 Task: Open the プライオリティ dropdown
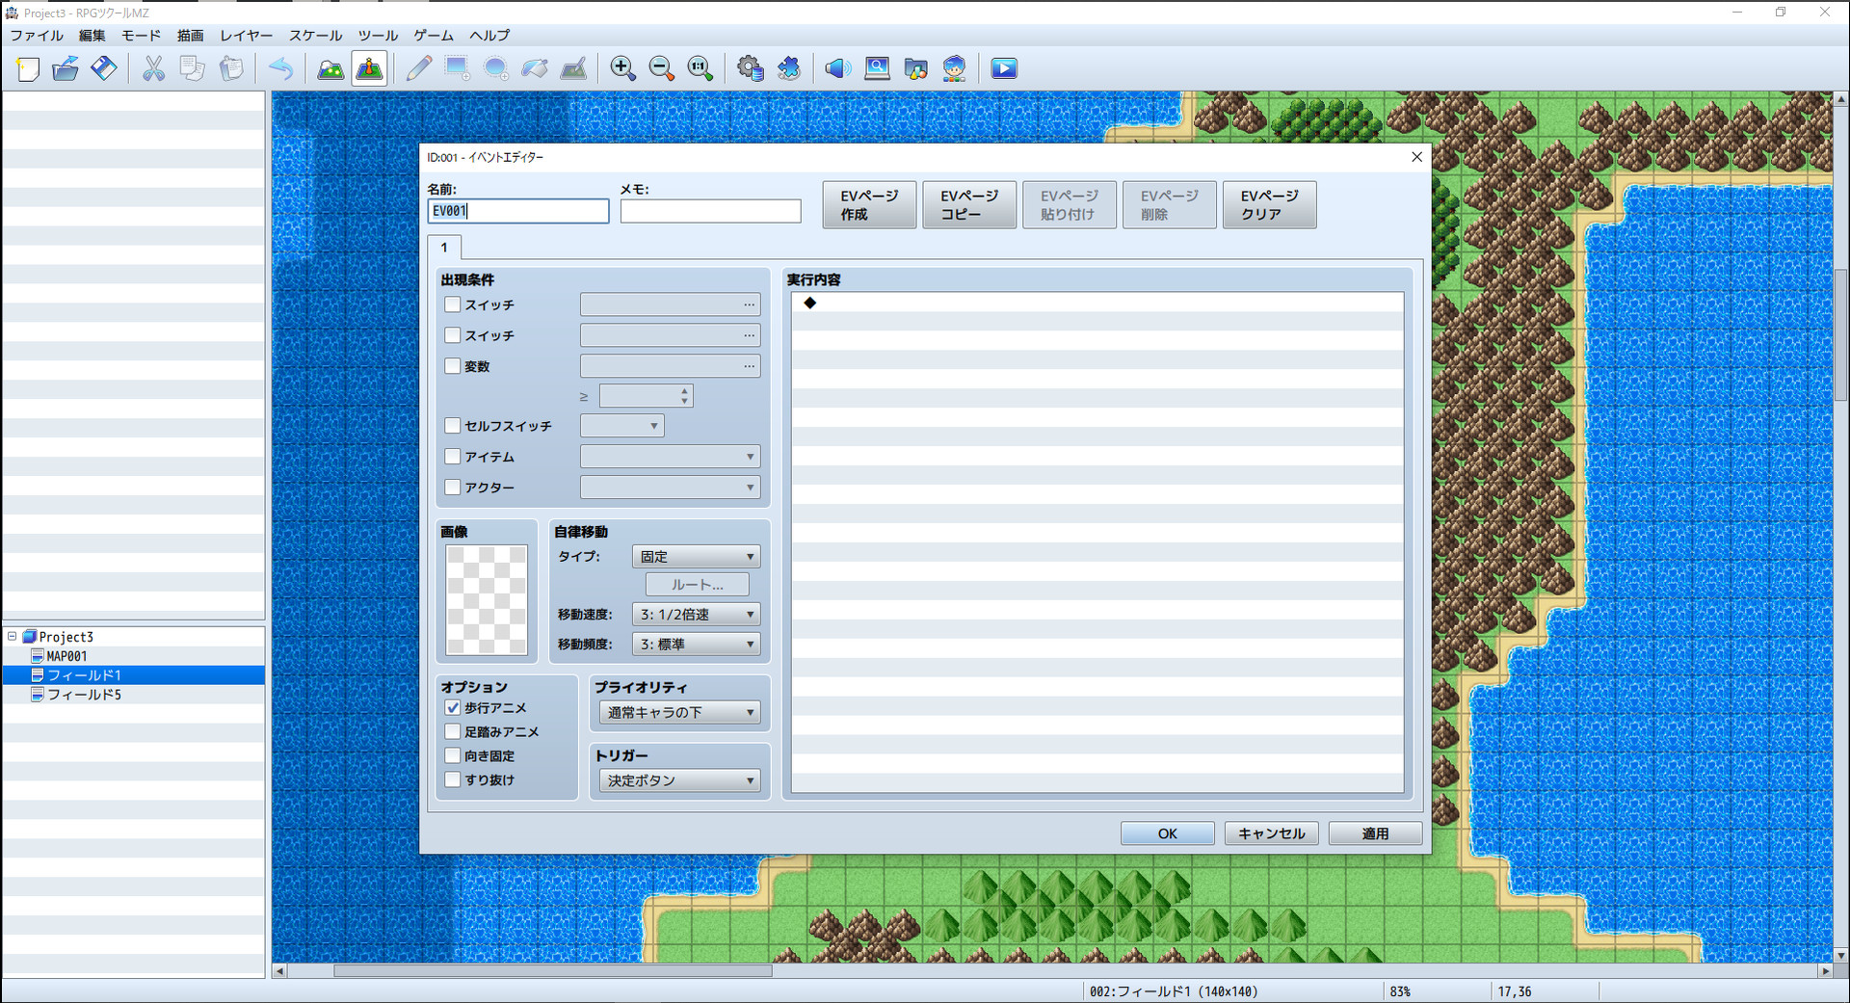679,713
